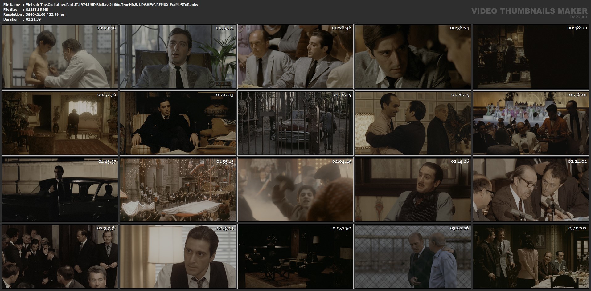Open the thumbnail at 00:09:36
591x291 pixels.
(x=60, y=57)
